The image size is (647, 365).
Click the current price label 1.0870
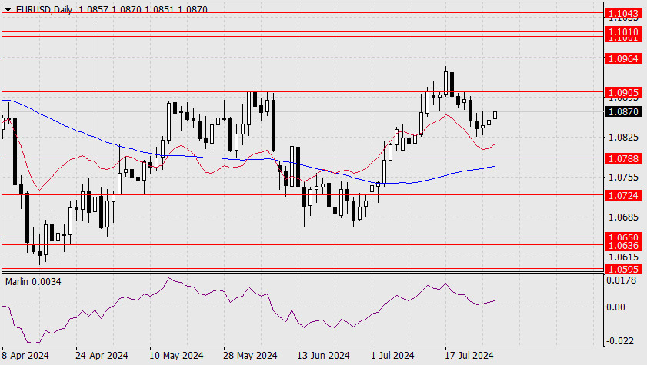point(623,111)
